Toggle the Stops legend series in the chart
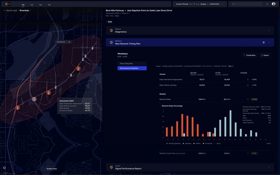The image size is (280, 175). coord(217,143)
